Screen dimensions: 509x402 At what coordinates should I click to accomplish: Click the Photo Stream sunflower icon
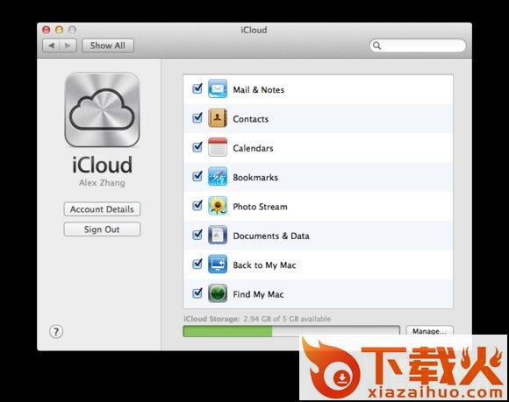tap(217, 206)
